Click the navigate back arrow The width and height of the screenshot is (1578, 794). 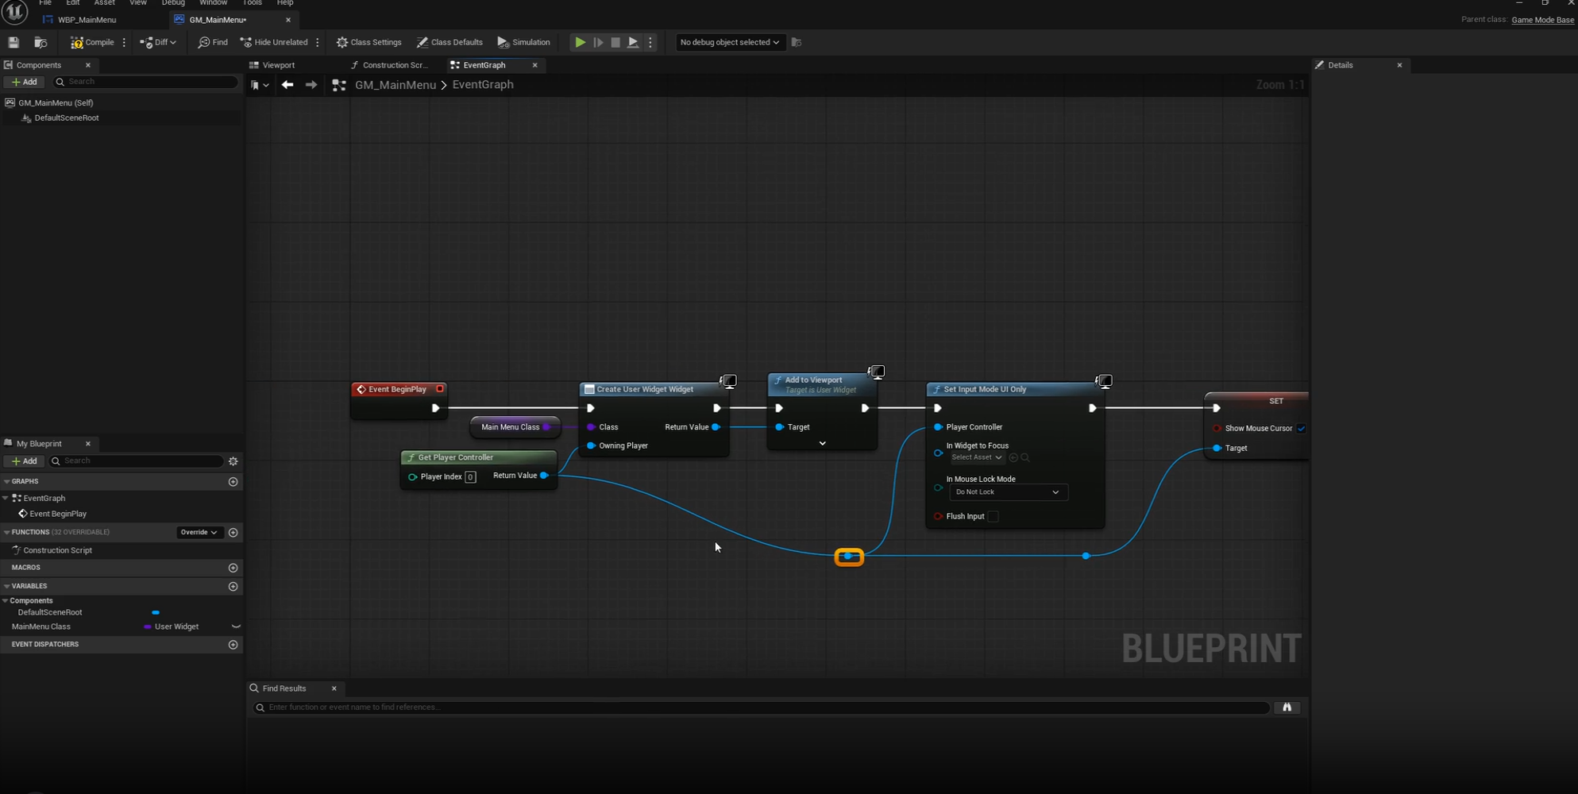287,85
